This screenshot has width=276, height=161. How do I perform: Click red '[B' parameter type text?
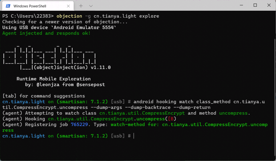(x=171, y=119)
